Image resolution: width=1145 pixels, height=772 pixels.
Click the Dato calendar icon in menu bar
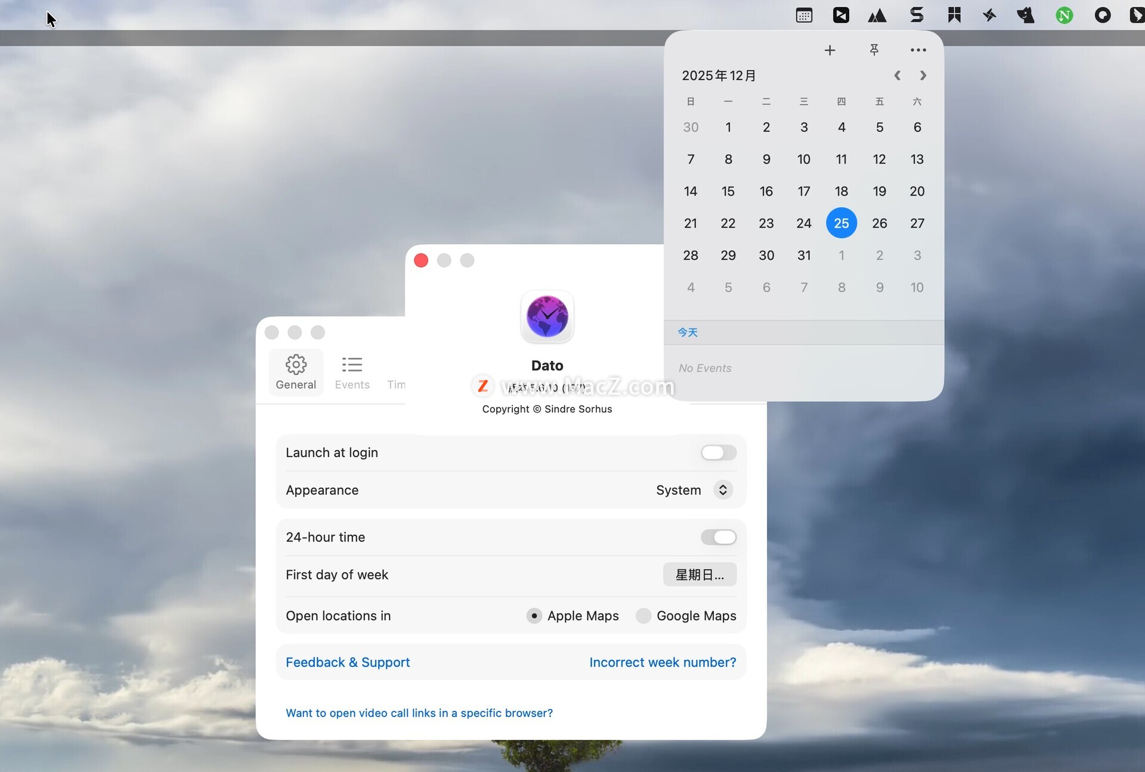point(804,15)
